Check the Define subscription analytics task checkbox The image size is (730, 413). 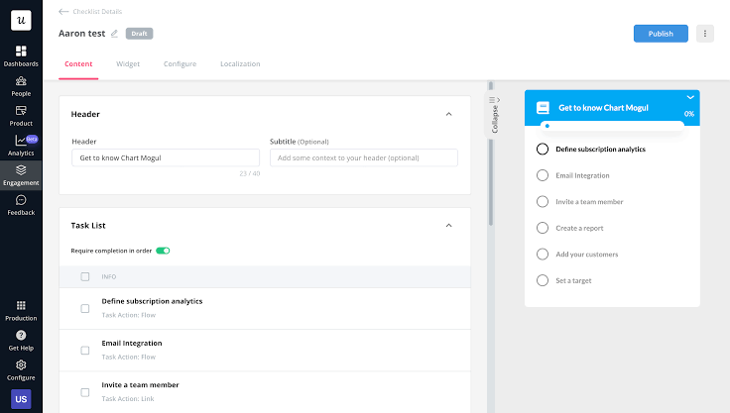click(x=85, y=309)
